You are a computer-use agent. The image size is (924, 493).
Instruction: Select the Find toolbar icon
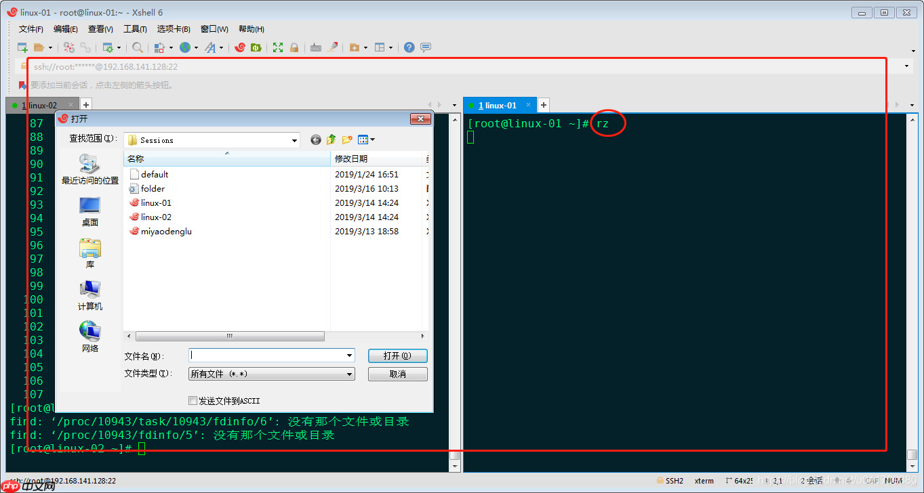[x=138, y=47]
